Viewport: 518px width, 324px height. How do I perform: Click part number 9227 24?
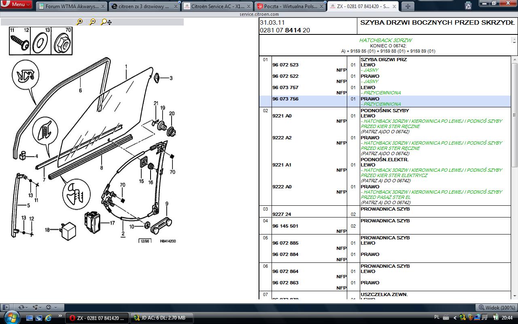pyautogui.click(x=282, y=214)
